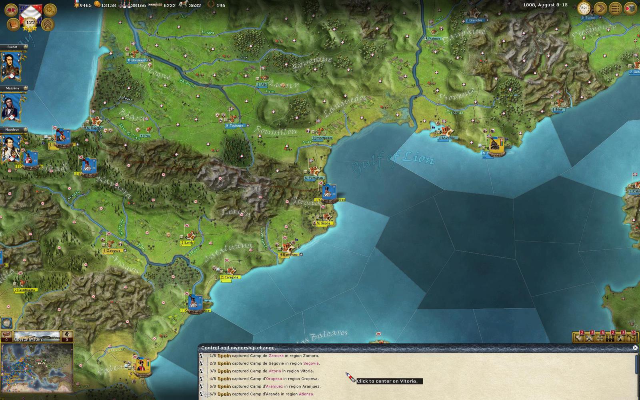
Task: Click the exit door button
Action: tap(630, 8)
